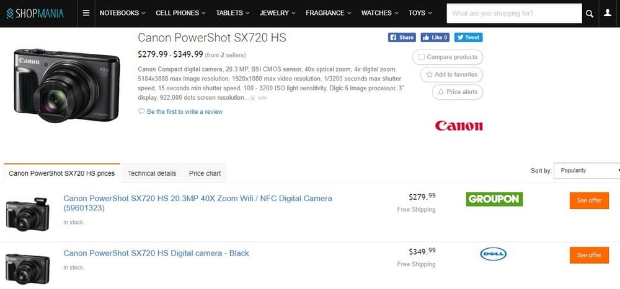Viewport: 620px width, 289px height.
Task: Open the Canon brand logo
Action: click(x=459, y=126)
